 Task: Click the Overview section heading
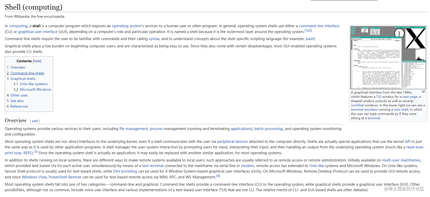coord(16,120)
